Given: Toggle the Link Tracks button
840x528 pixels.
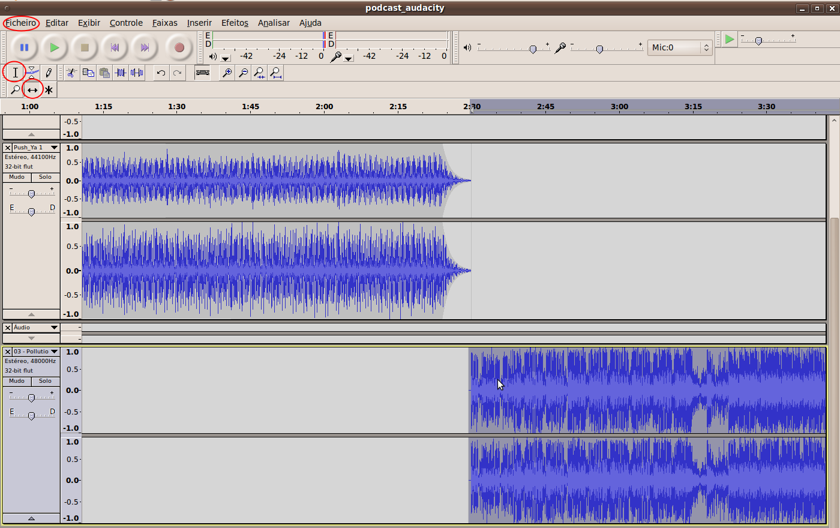Looking at the screenshot, I should click(203, 73).
